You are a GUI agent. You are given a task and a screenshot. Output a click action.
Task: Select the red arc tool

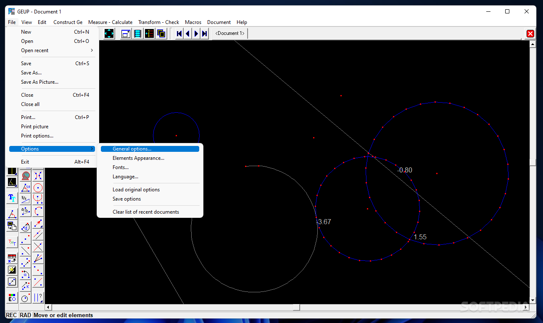click(x=38, y=210)
